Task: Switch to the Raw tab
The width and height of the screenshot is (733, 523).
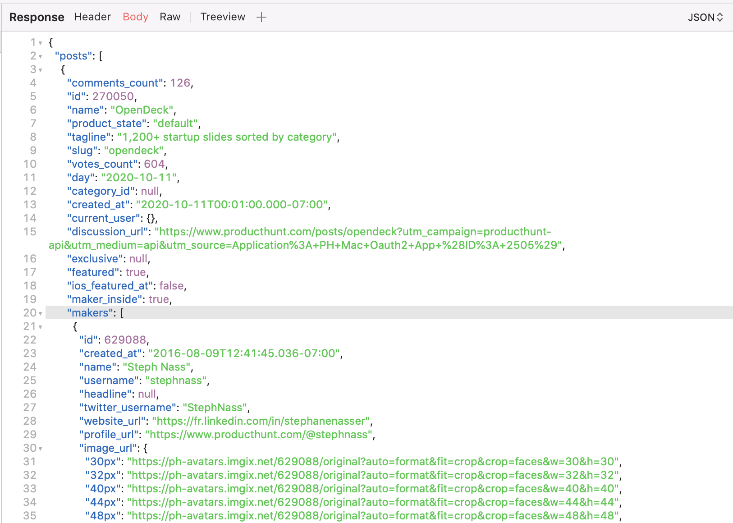Action: tap(170, 17)
